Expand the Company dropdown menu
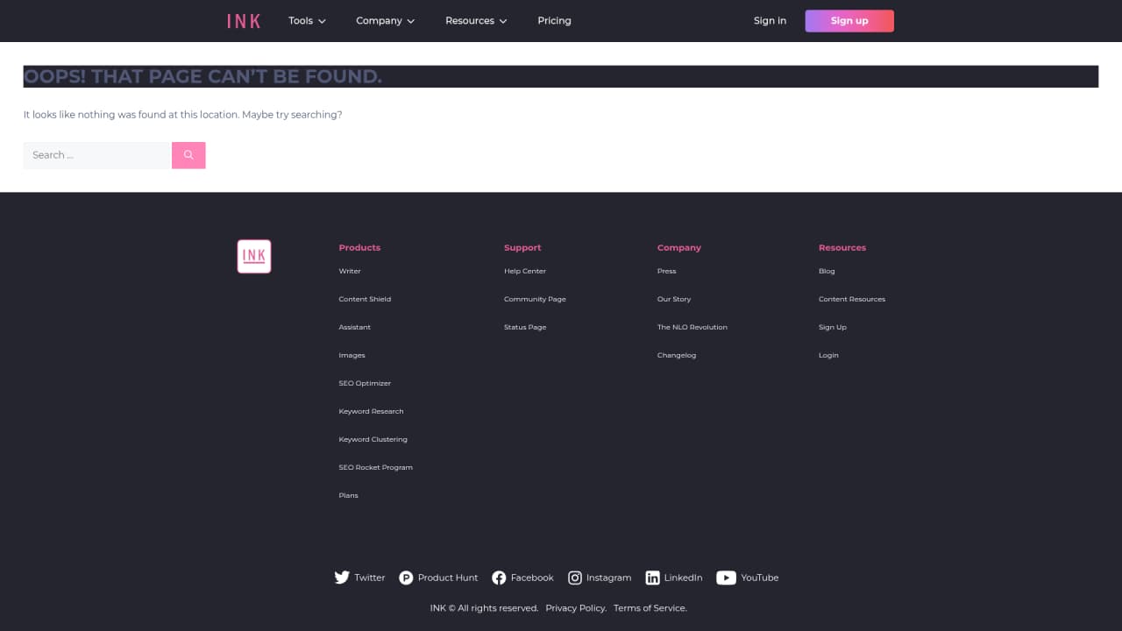 click(385, 21)
